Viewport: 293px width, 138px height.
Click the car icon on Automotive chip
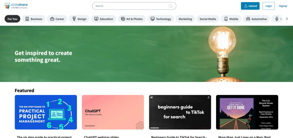[248, 19]
